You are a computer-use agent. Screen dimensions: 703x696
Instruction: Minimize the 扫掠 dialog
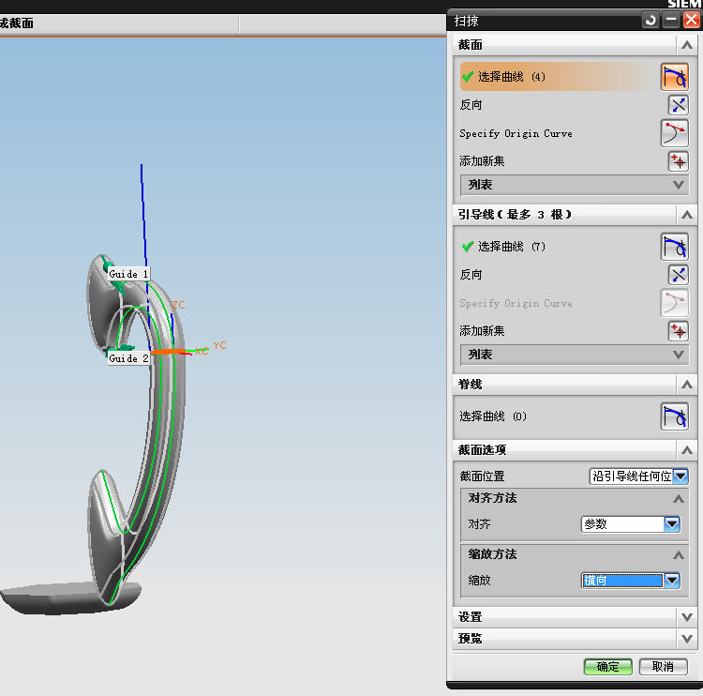671,21
